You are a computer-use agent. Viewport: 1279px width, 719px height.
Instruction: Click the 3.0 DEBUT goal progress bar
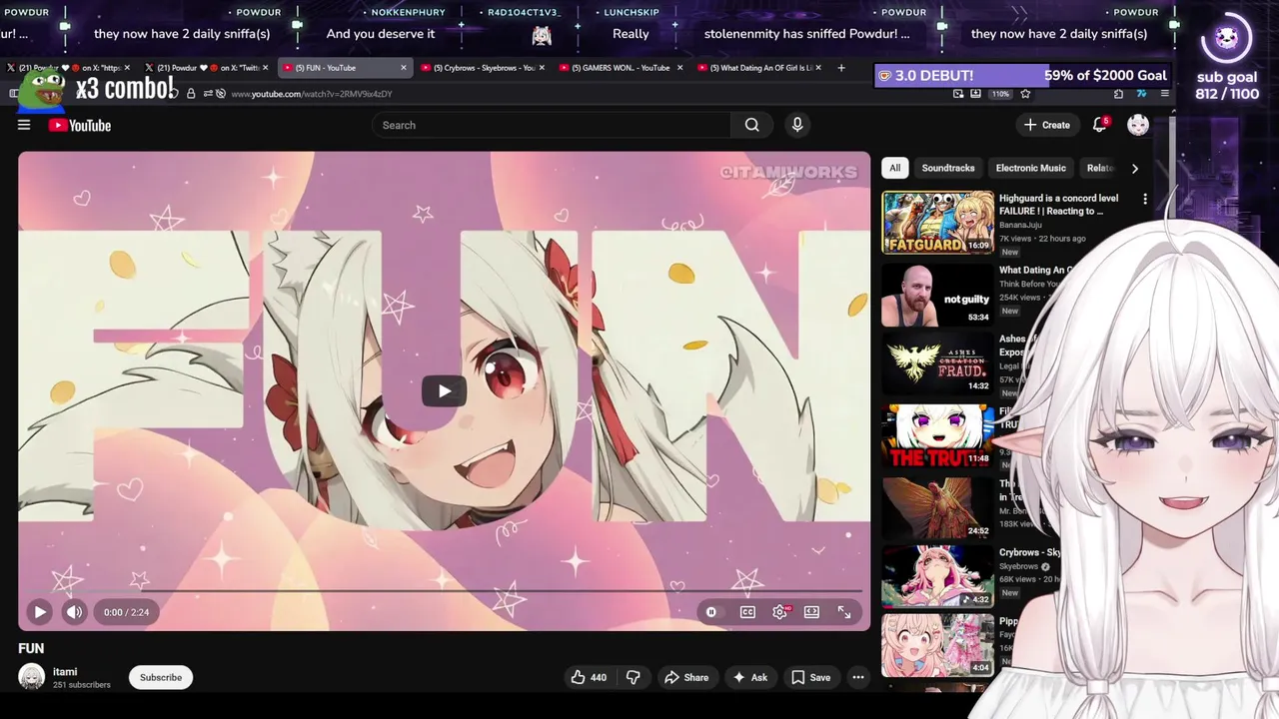(1022, 76)
